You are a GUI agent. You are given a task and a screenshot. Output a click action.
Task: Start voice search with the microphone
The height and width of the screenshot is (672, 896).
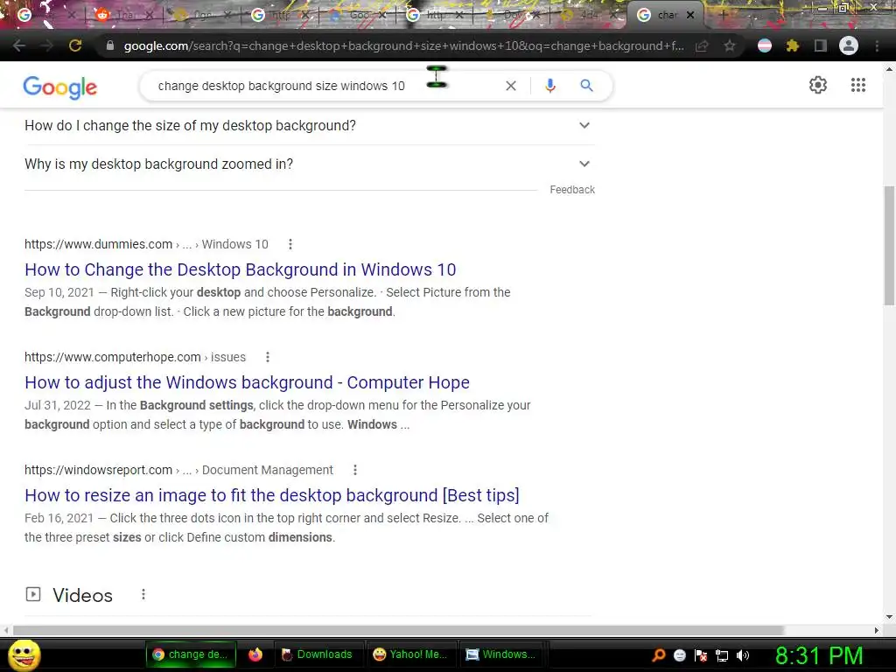[549, 86]
